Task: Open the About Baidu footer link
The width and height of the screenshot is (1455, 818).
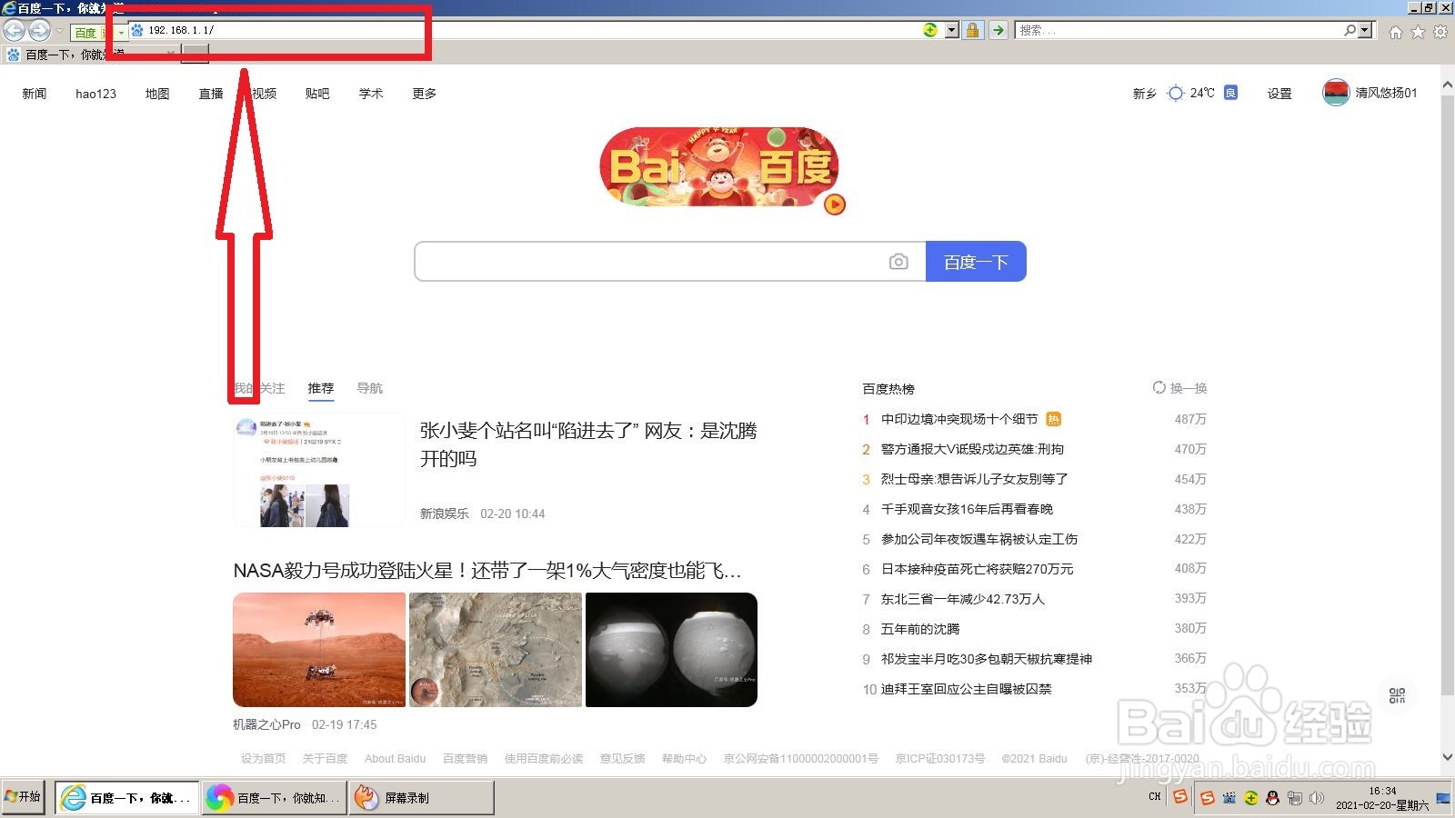Action: tap(395, 758)
